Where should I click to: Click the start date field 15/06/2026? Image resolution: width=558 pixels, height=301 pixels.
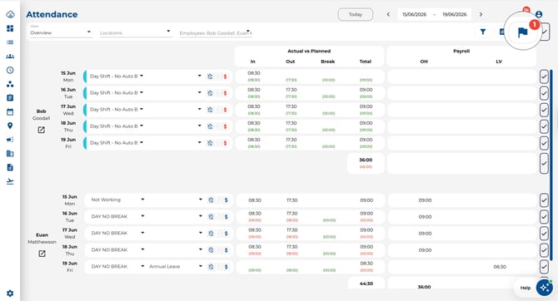click(414, 15)
